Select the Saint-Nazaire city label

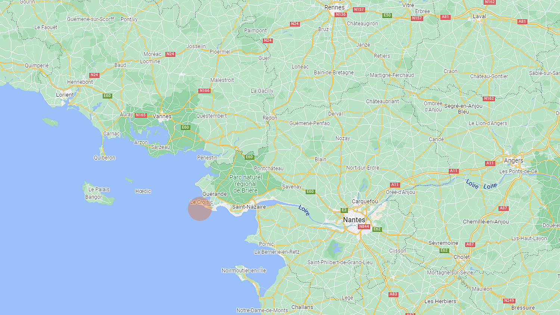pos(249,207)
